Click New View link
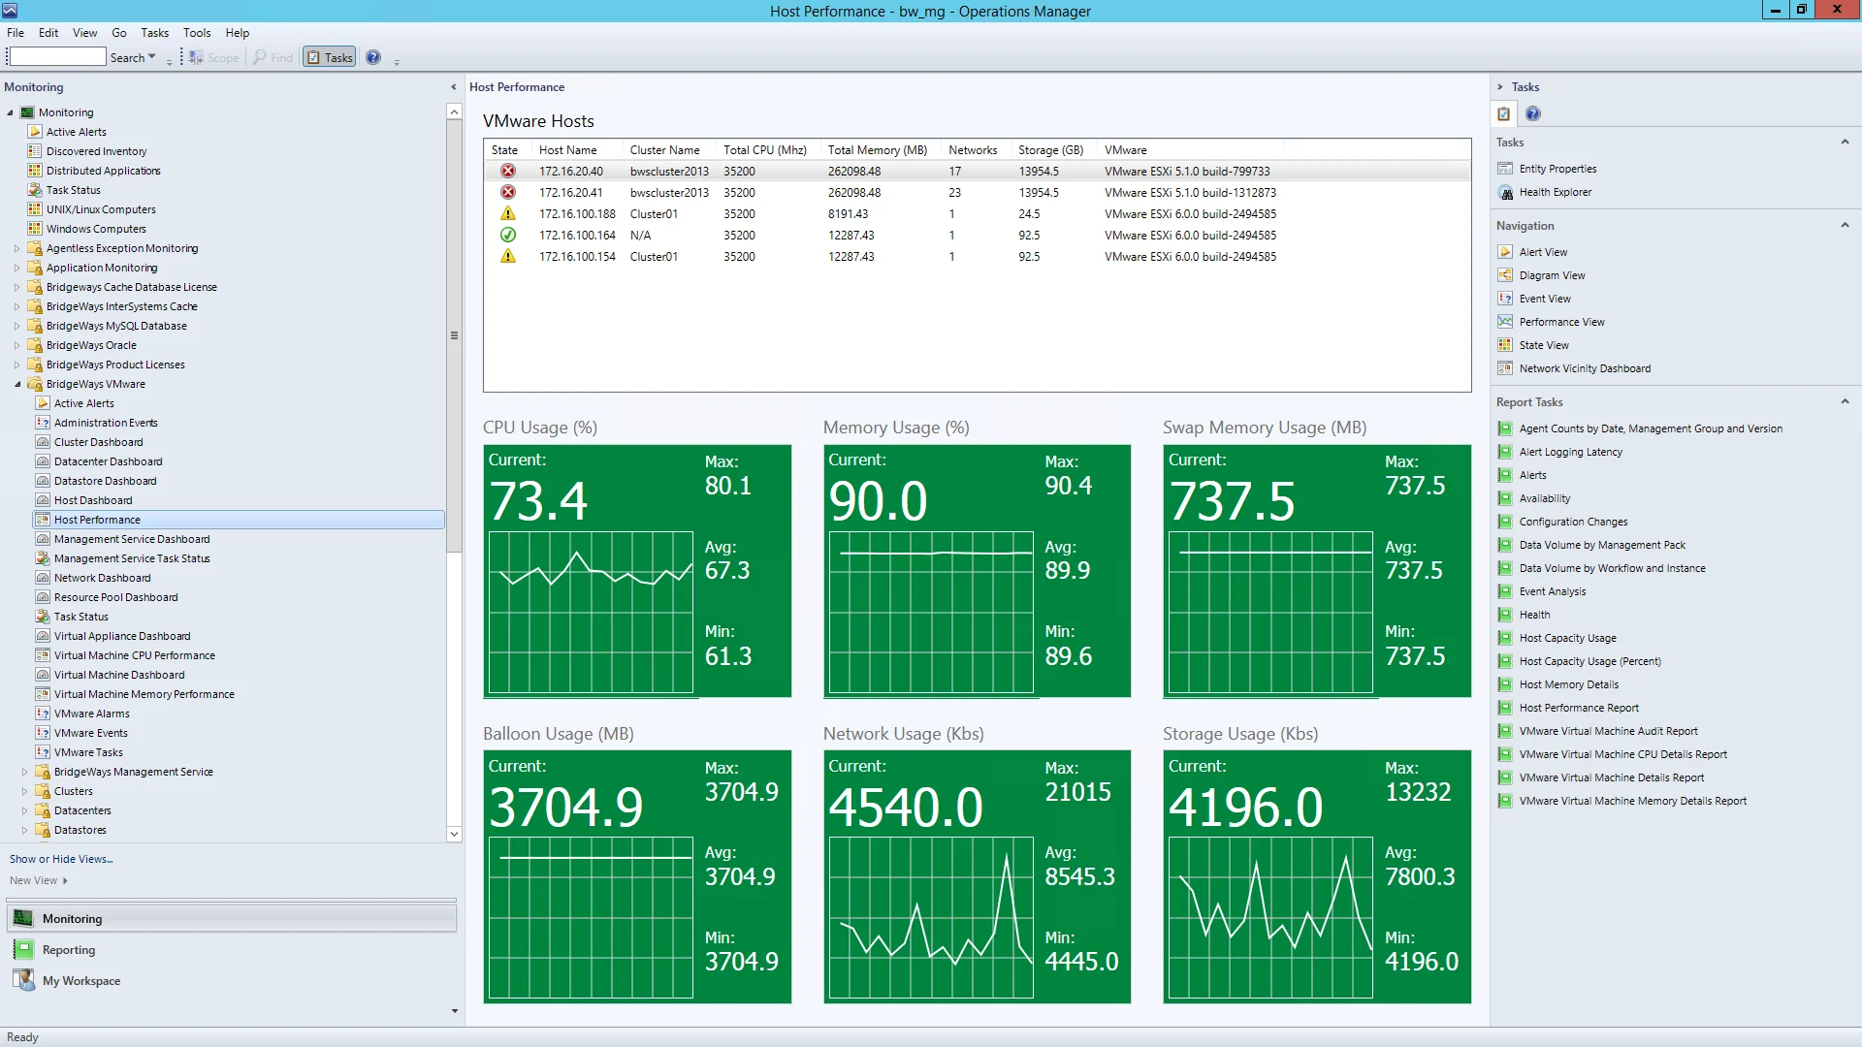 (38, 880)
